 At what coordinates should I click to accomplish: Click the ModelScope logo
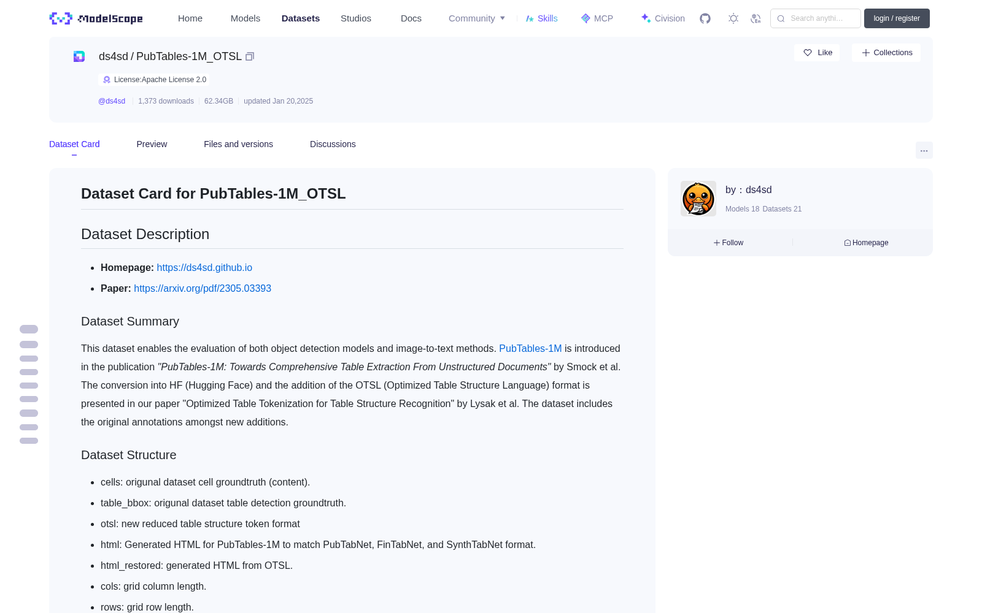point(96,18)
